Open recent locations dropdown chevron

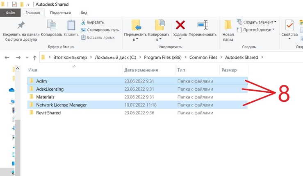coord(27,58)
